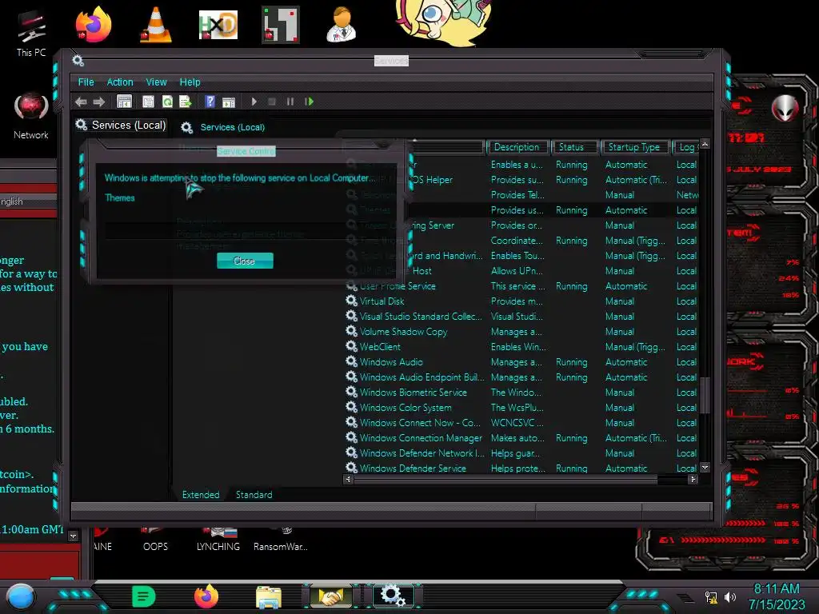This screenshot has width=819, height=614.
Task: Click the Stop Service square icon
Action: pos(272,102)
